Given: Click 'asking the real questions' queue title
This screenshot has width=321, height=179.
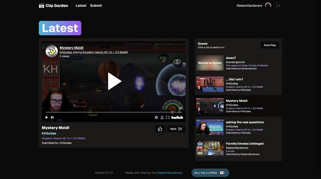Looking at the screenshot, I should click(x=245, y=122).
